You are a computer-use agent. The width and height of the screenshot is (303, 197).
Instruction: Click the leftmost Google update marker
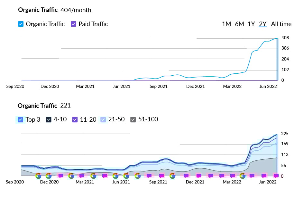(38, 176)
